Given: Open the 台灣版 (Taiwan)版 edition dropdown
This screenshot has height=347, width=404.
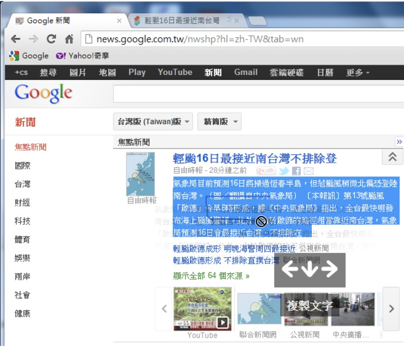Looking at the screenshot, I should point(153,122).
